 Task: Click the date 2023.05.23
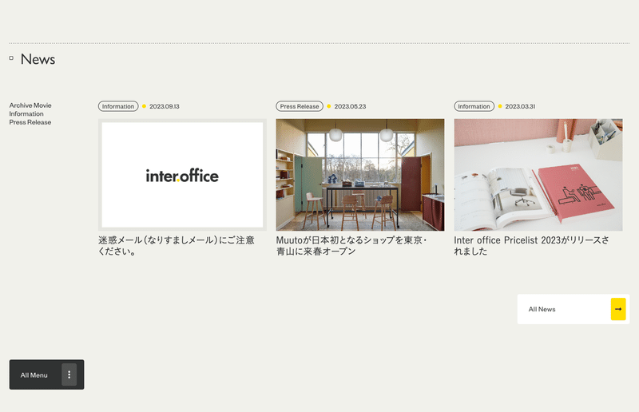point(350,106)
